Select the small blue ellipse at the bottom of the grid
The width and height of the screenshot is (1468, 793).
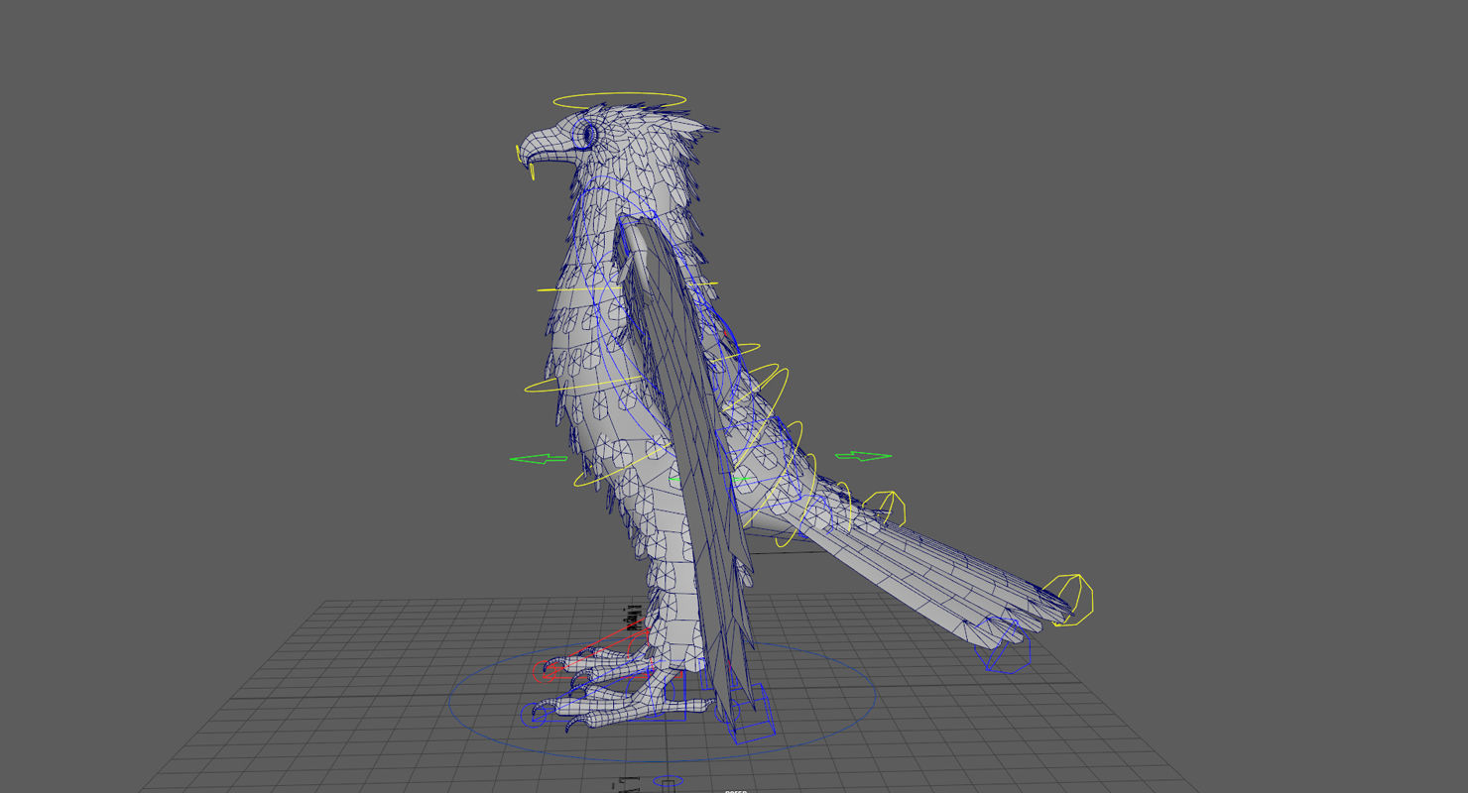669,781
